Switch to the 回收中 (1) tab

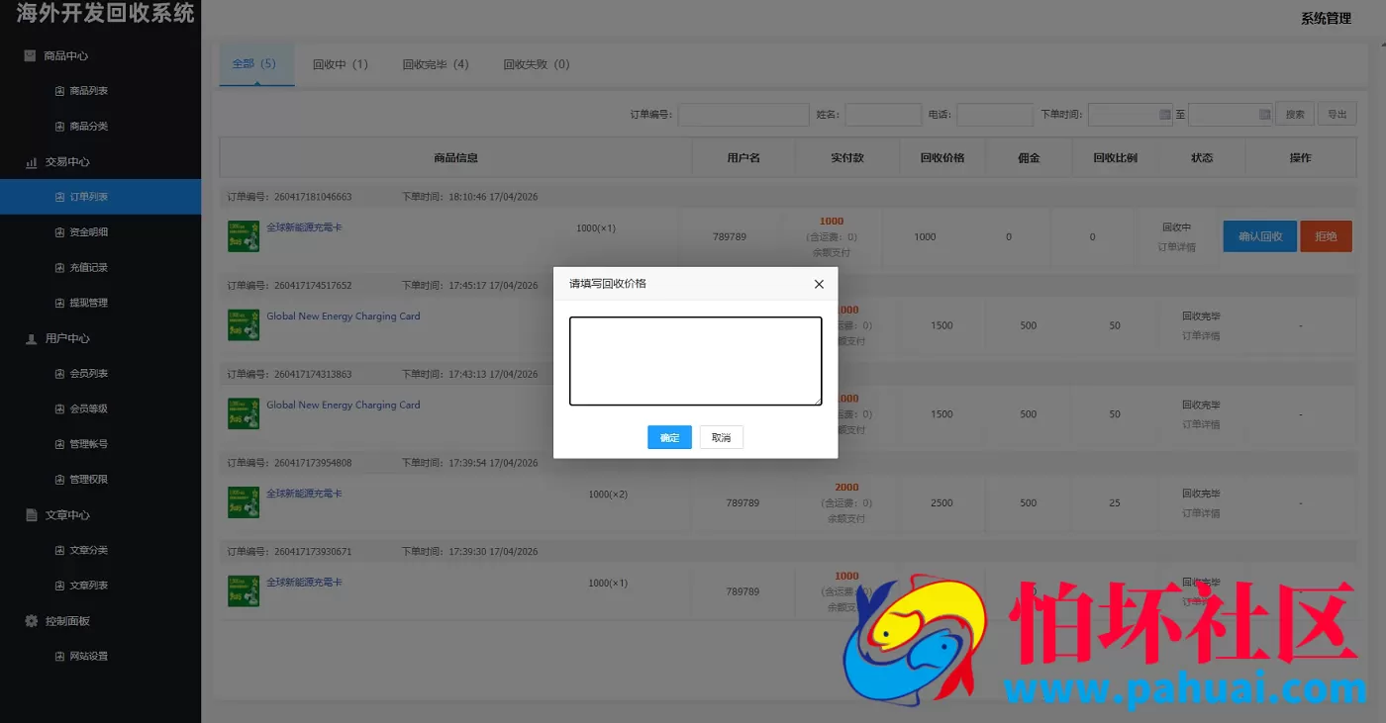click(340, 64)
